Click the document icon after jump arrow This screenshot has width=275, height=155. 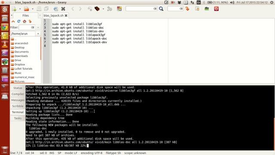click(197, 9)
